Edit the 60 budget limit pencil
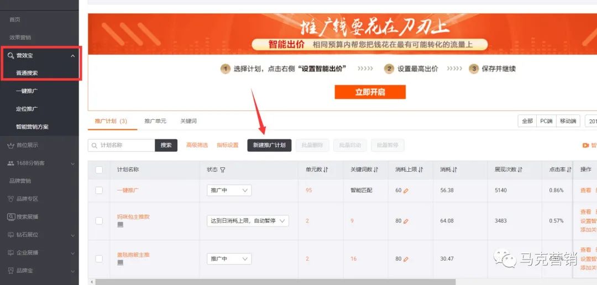 (x=406, y=191)
